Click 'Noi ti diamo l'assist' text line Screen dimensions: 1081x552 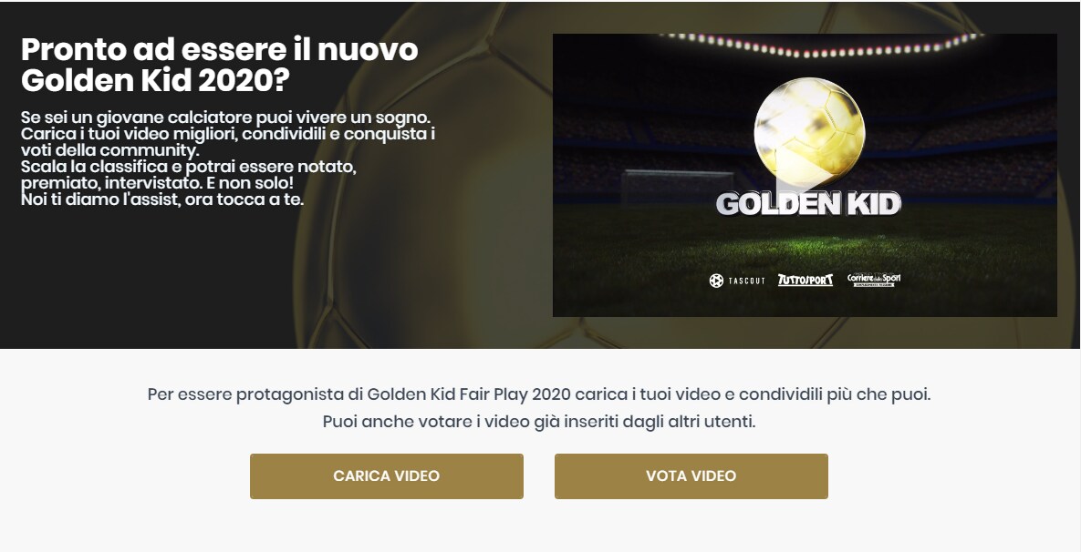pyautogui.click(x=162, y=200)
